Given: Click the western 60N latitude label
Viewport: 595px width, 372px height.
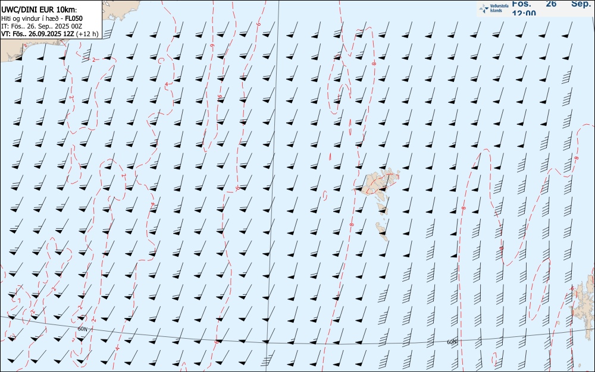Looking at the screenshot, I should point(82,329).
